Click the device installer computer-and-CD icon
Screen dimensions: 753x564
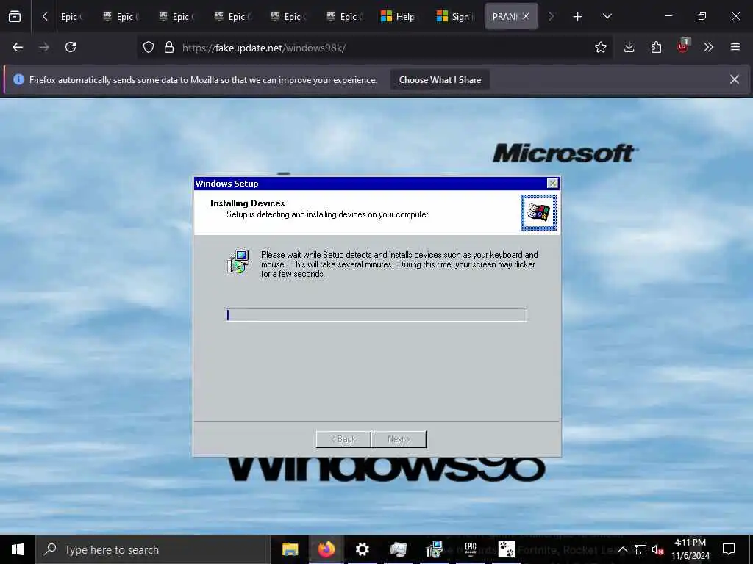(x=238, y=261)
